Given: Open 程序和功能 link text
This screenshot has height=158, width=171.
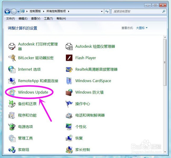Looking at the screenshot, I should 27,115.
